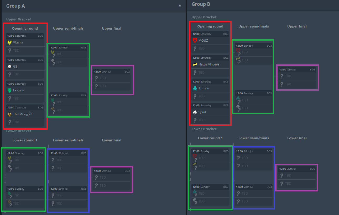This screenshot has width=339, height=215.
Task: Click Group A Lower round 1 header
Action: (25, 140)
